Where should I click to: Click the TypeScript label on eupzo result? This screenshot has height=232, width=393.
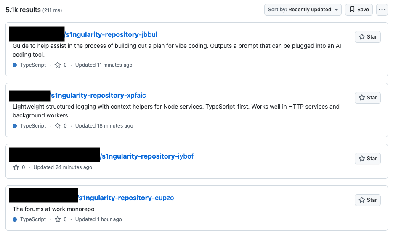pos(33,219)
